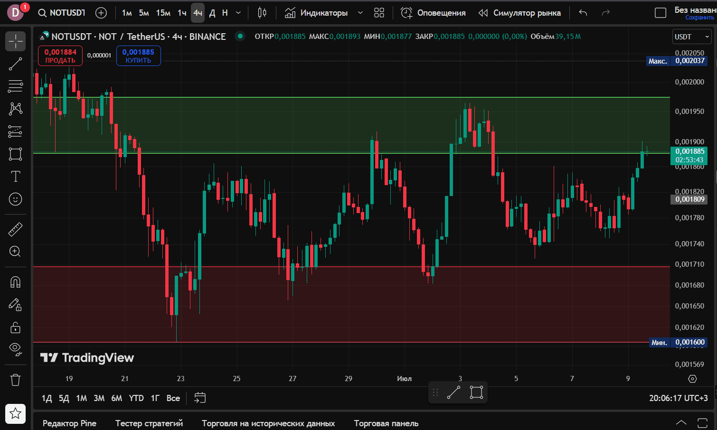Screen dimensions: 717x430
Task: Toggle lock all drawing tools
Action: point(15,327)
